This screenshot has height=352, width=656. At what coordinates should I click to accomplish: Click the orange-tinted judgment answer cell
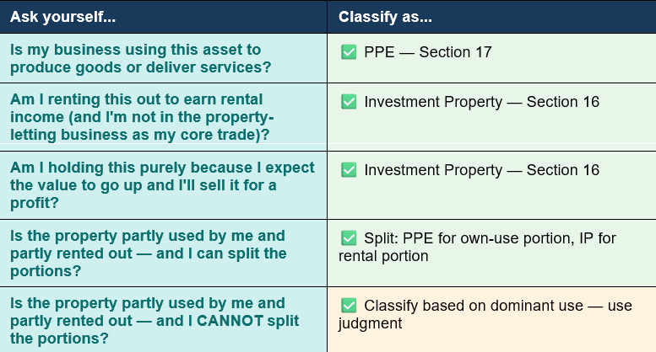(x=491, y=319)
